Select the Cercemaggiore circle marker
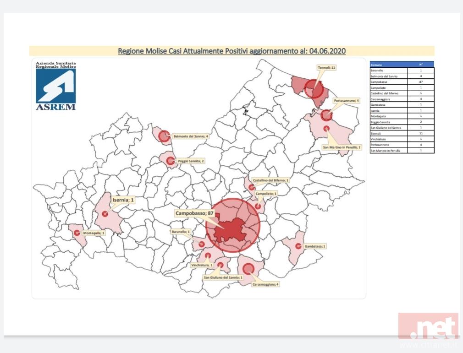 point(248,268)
